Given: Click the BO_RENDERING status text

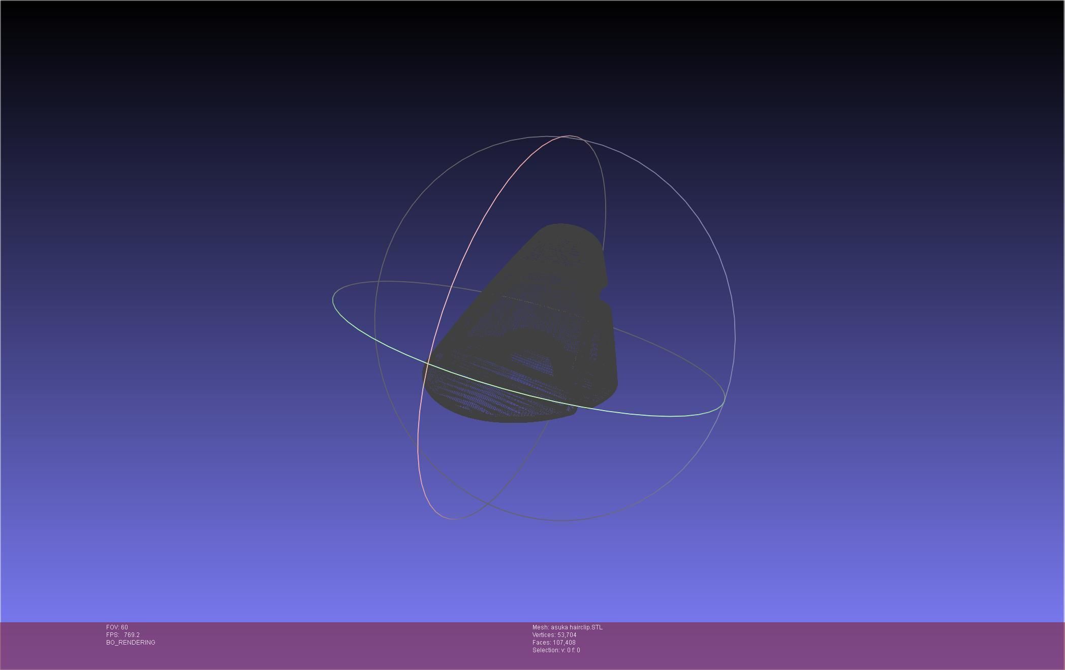Looking at the screenshot, I should coord(131,643).
